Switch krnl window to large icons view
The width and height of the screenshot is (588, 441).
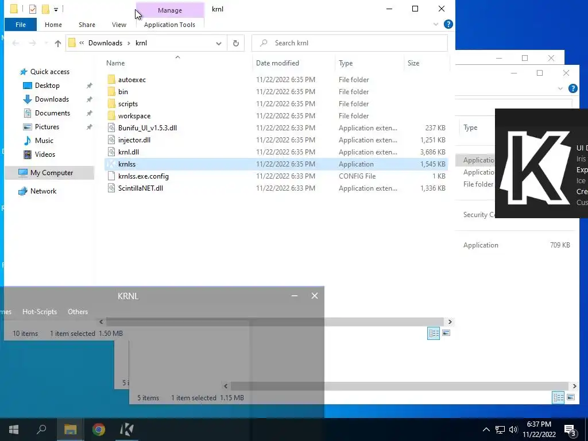(x=446, y=333)
